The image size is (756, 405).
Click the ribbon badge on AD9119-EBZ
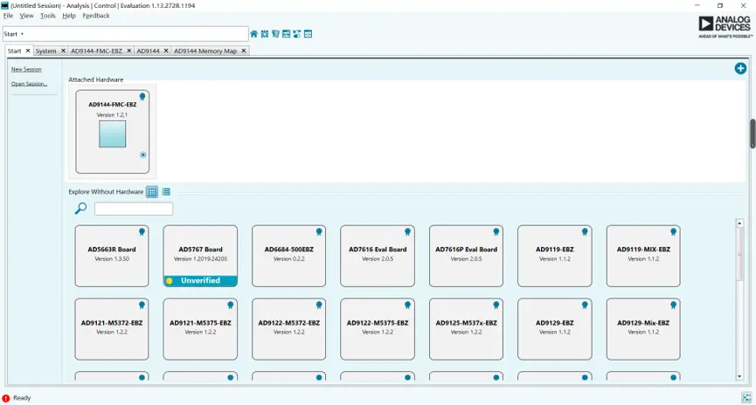[x=585, y=232]
